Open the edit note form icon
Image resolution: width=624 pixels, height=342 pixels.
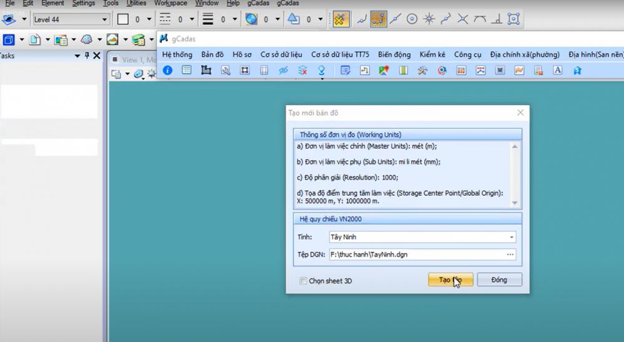coord(345,70)
